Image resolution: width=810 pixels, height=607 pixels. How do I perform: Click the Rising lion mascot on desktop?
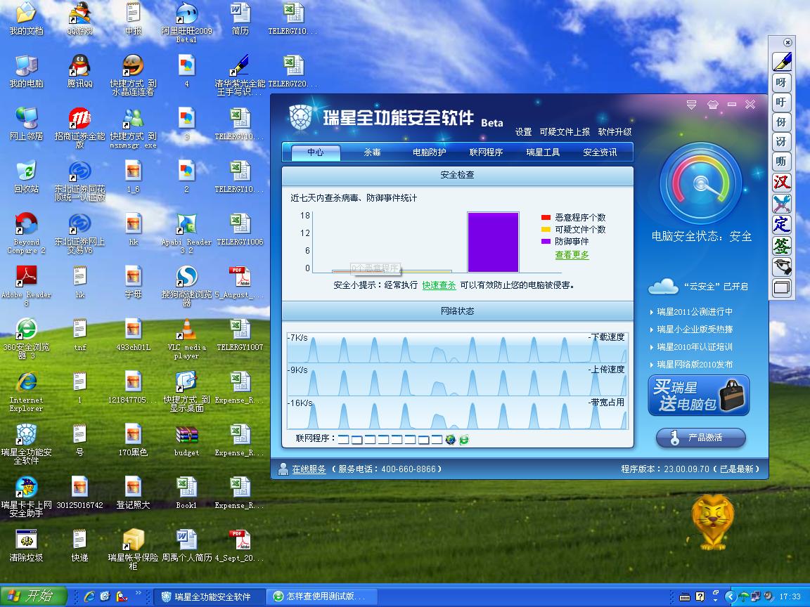tap(713, 521)
